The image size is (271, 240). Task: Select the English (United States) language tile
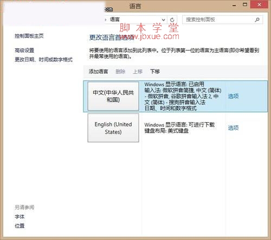pos(113,128)
